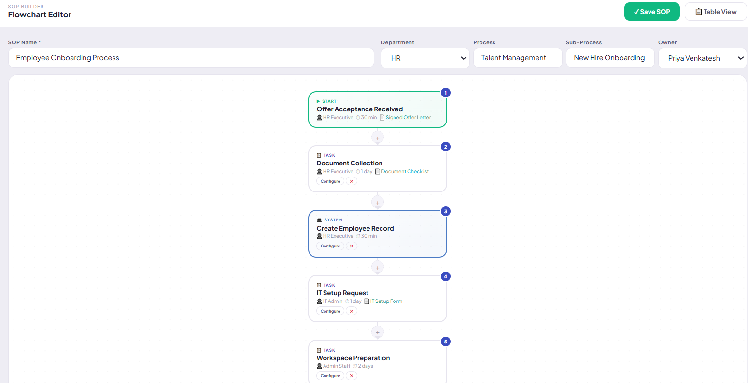Delete the Create Employee Record step
The height and width of the screenshot is (383, 748).
(352, 246)
